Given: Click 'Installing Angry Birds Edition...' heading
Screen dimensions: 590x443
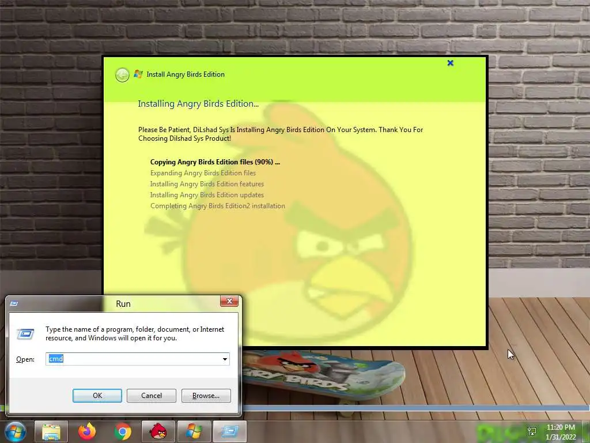Looking at the screenshot, I should coord(198,104).
